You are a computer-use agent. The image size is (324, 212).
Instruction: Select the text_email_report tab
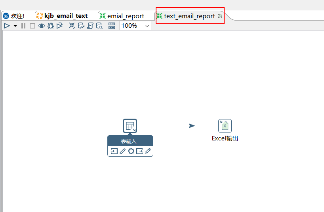[x=189, y=16]
